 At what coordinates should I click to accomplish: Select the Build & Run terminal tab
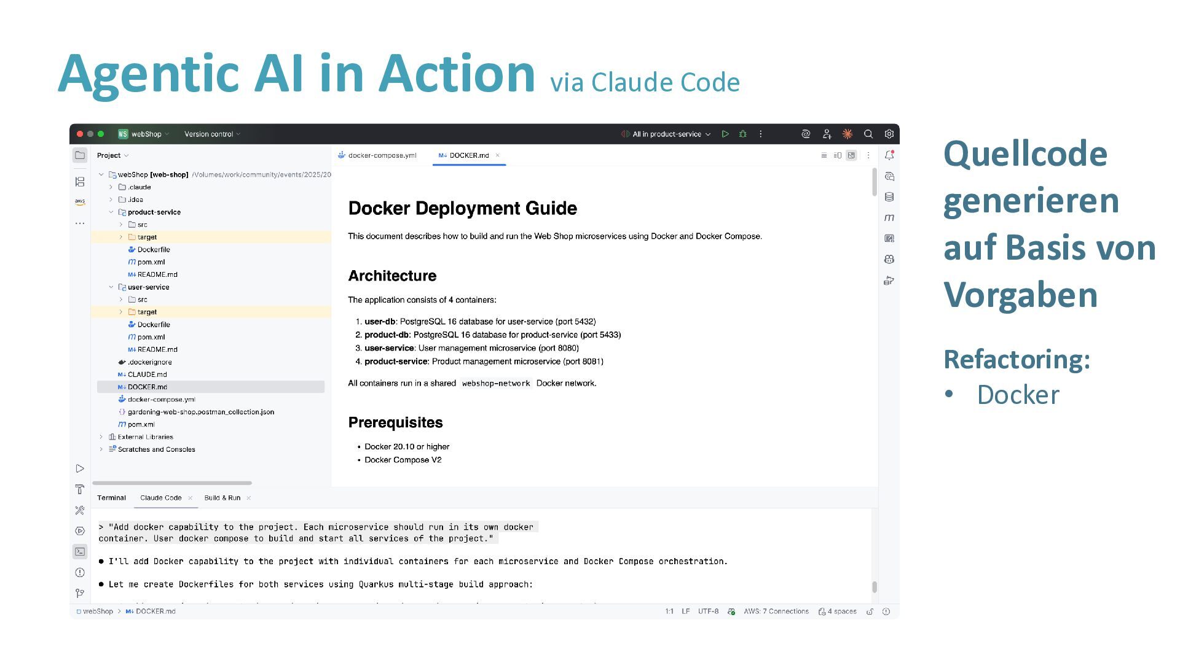click(222, 498)
